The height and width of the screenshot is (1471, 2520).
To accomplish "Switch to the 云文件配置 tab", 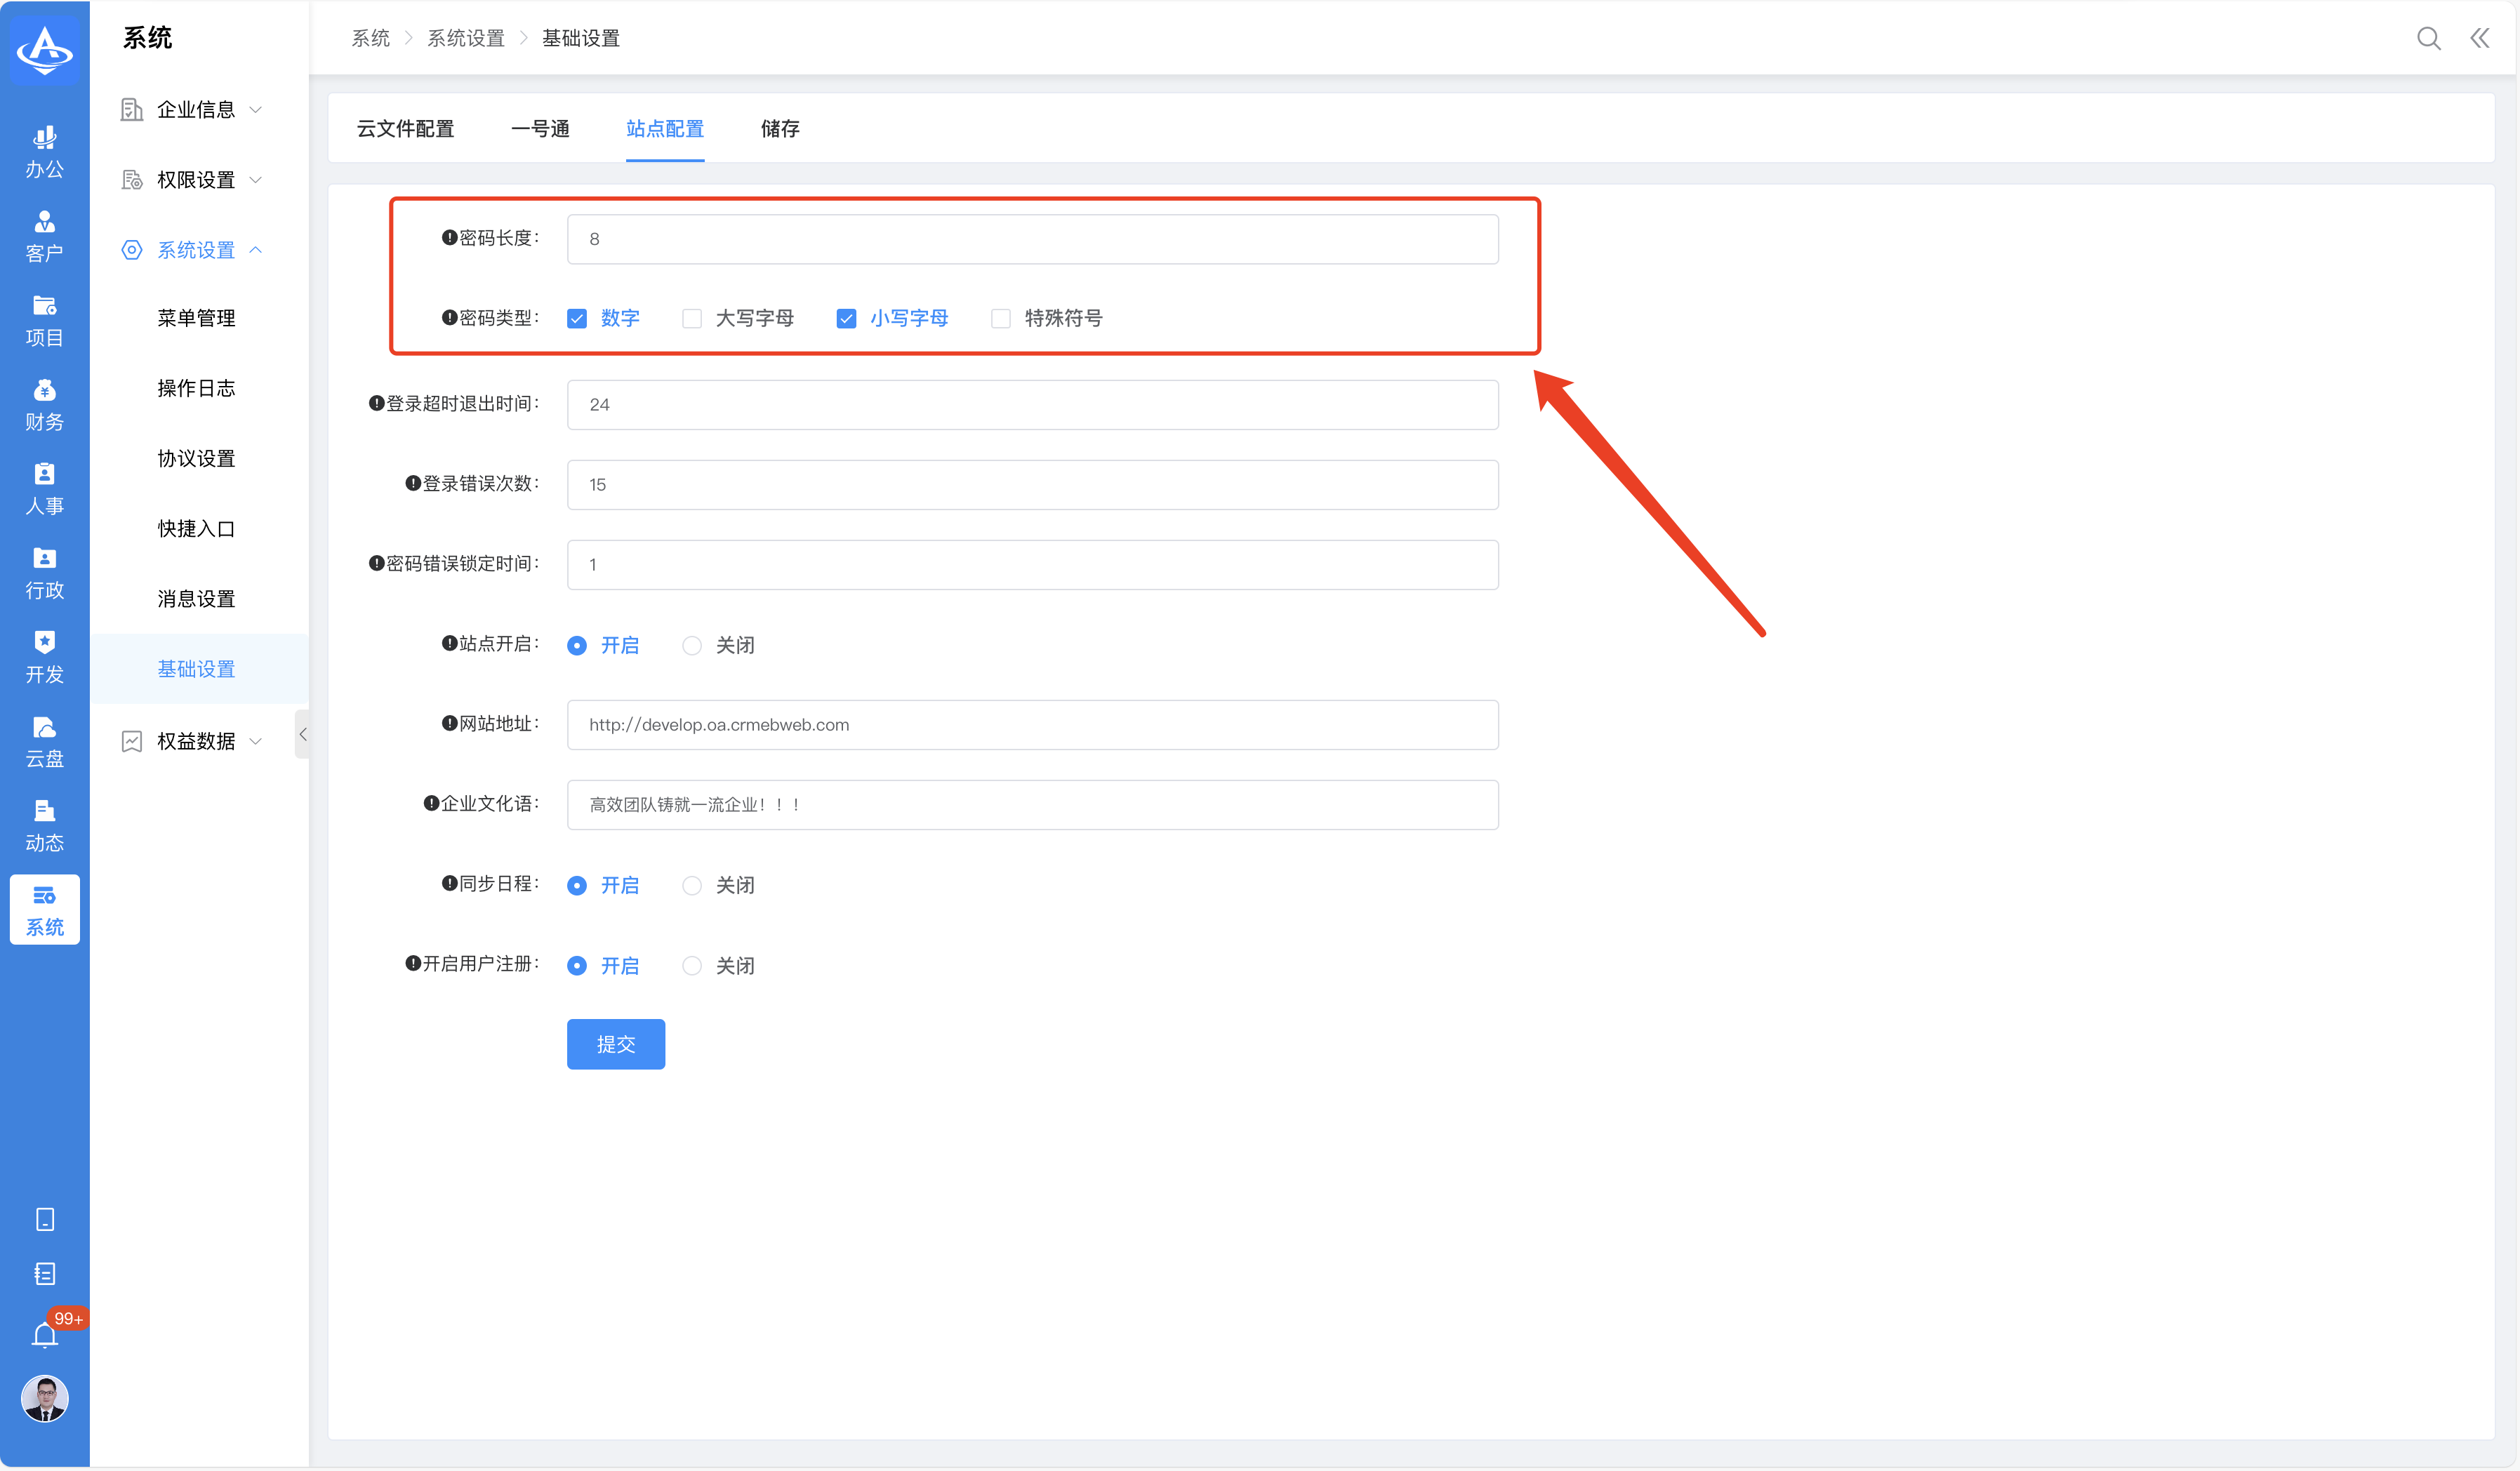I will tap(405, 129).
